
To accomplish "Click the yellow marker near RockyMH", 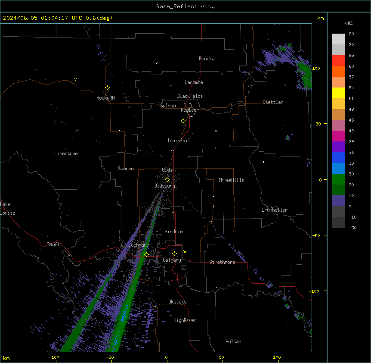I will point(108,88).
